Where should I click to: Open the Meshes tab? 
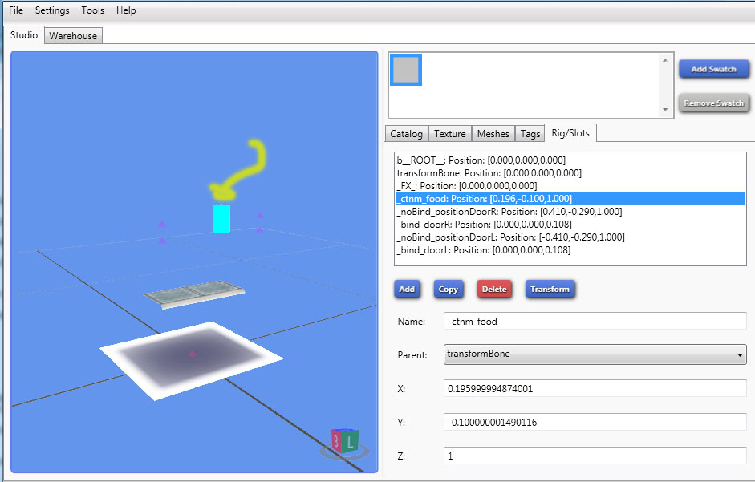pyautogui.click(x=493, y=134)
